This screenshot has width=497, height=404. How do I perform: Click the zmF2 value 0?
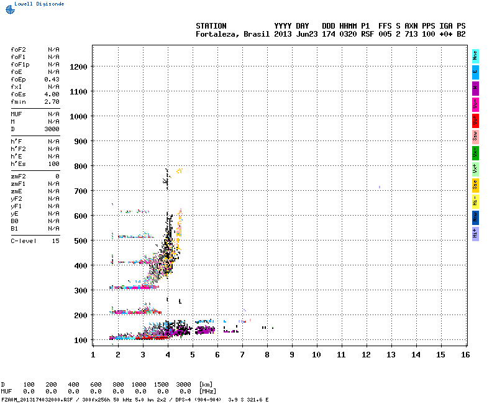pos(57,177)
